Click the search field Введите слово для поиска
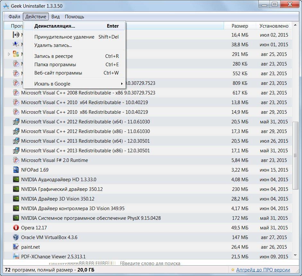302x276 pixels. [x=150, y=263]
